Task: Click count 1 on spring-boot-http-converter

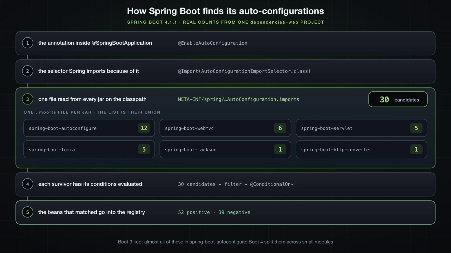Action: pyautogui.click(x=416, y=150)
